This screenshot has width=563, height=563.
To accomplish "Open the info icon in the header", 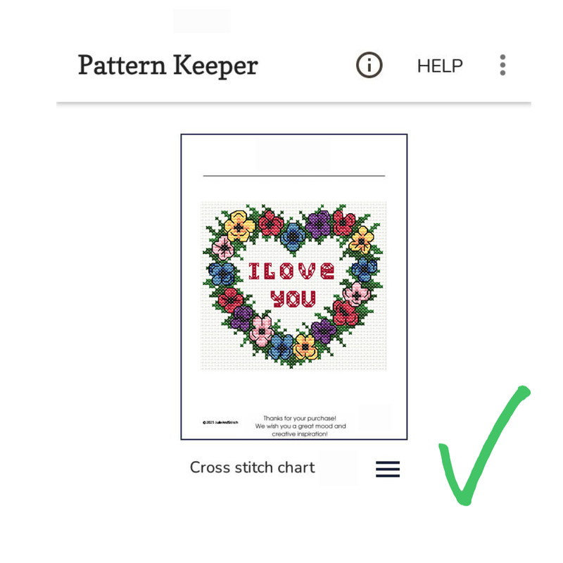I will point(369,65).
